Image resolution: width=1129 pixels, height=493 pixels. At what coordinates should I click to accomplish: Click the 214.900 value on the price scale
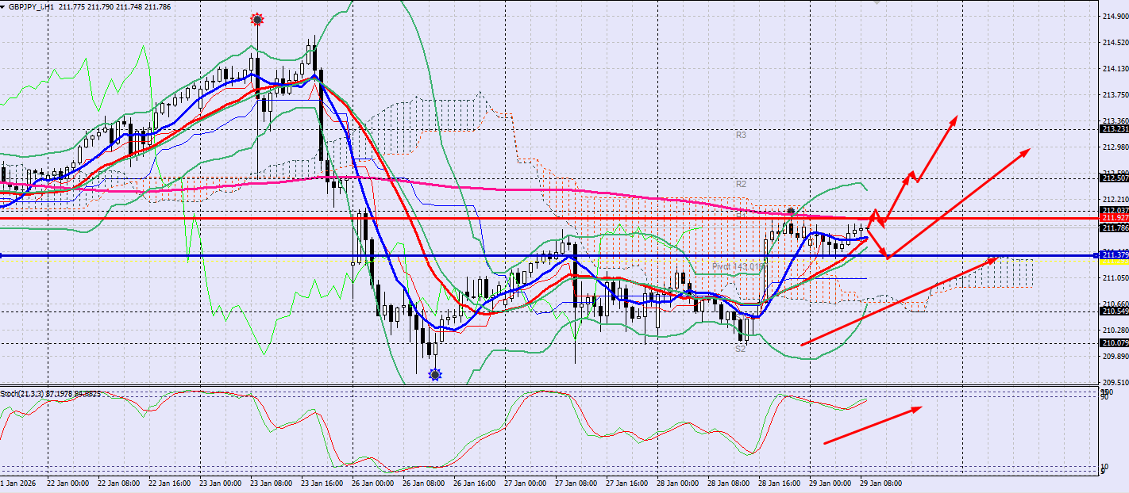[x=1116, y=17]
